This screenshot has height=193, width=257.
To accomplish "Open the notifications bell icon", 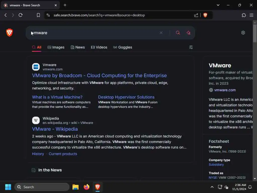I will [250, 187].
